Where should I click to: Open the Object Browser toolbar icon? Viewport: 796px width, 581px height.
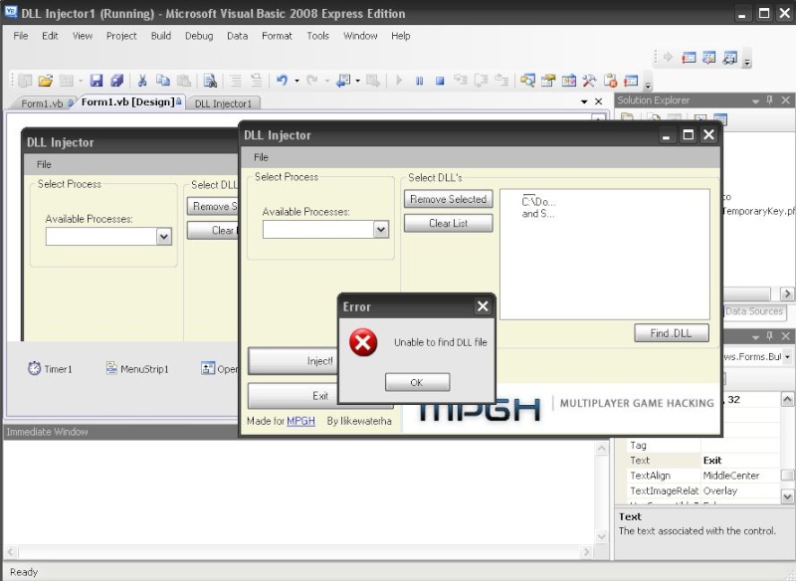[569, 81]
